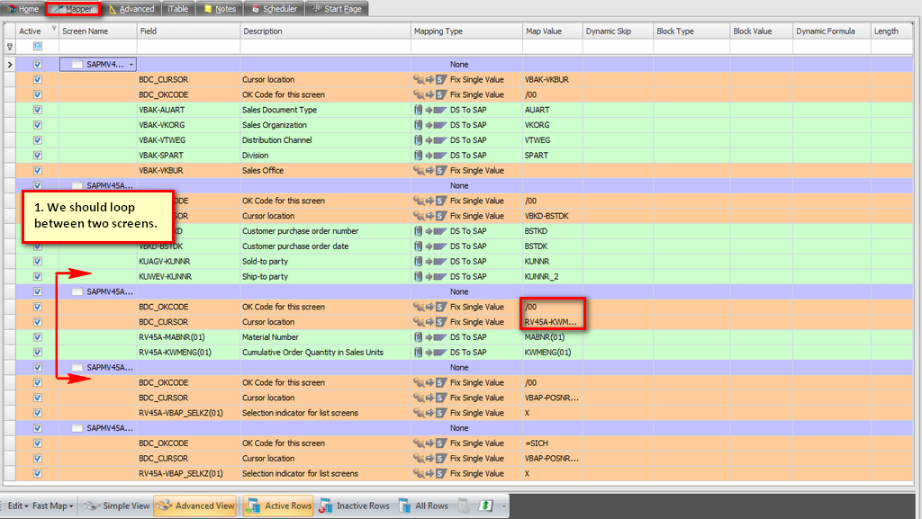This screenshot has width=922, height=519.
Task: Click DS To SAP icon for Sales Document Type
Action: [429, 110]
